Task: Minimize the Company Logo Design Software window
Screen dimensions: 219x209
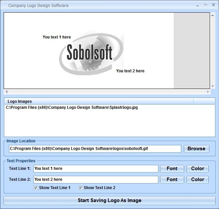Action: 198,6
